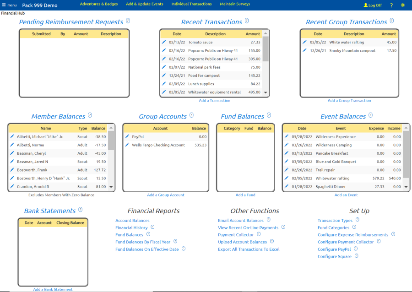
Task: Click Recent Transactions scrollbar up arrow
Action: click(x=266, y=33)
